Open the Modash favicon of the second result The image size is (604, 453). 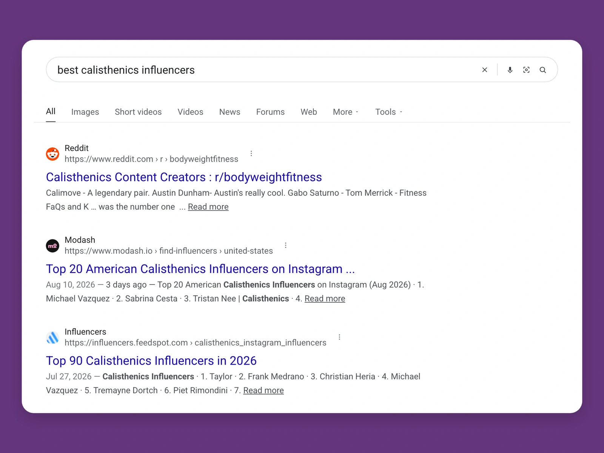[52, 246]
